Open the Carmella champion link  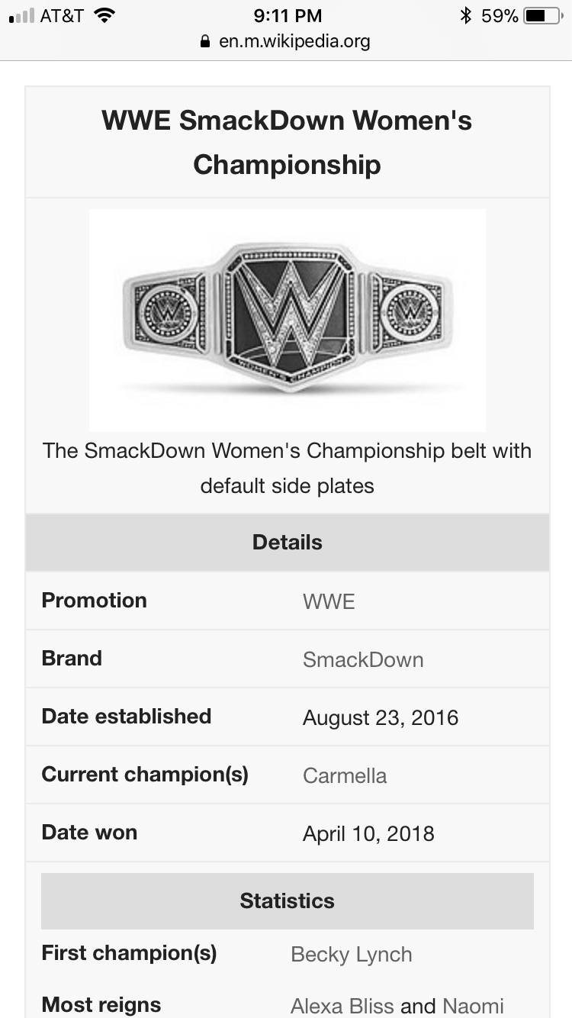click(345, 775)
